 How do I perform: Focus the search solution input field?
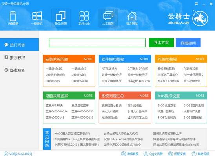97,43
